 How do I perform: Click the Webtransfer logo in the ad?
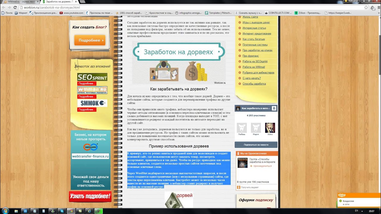click(x=90, y=147)
